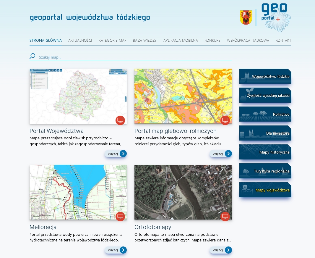Viewport: 315px width, 258px height.
Task: Click the Łódzkie coat of arms emblem
Action: click(246, 17)
